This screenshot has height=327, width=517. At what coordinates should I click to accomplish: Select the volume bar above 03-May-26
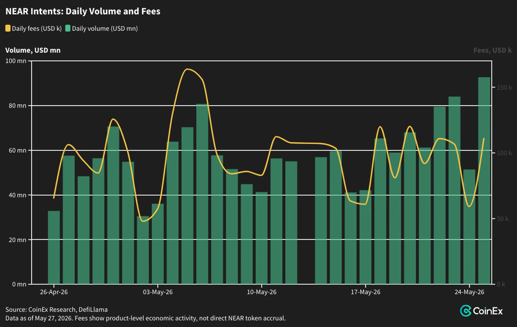tap(158, 244)
